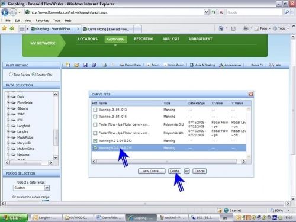
Task: Click the RSS feeds icon
Action: point(233,28)
